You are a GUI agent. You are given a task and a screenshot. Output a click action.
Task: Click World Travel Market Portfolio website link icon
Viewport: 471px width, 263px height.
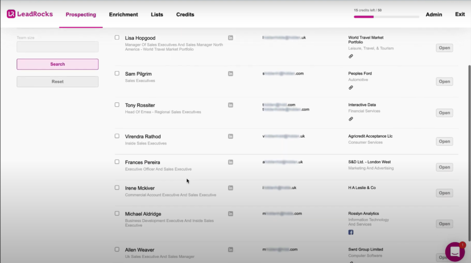pyautogui.click(x=350, y=56)
